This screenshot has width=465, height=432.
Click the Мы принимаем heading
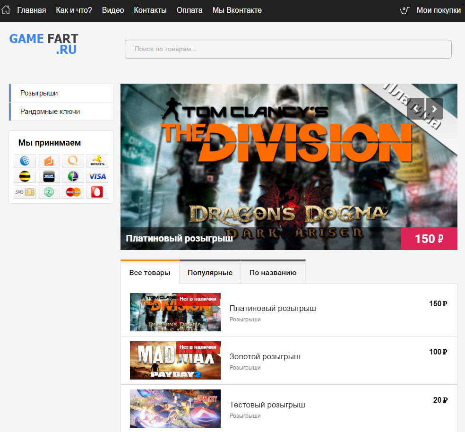[x=50, y=143]
